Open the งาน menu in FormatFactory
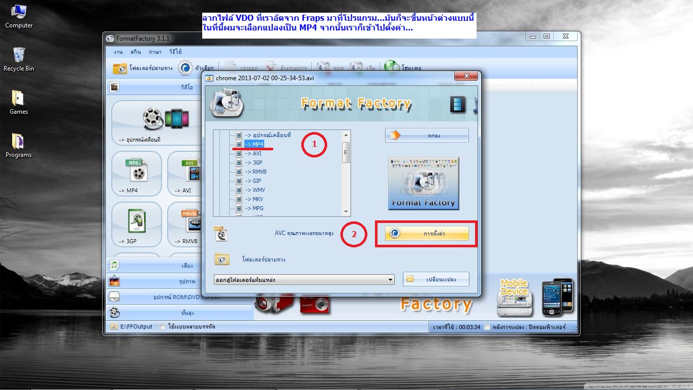693x390 pixels. (118, 52)
